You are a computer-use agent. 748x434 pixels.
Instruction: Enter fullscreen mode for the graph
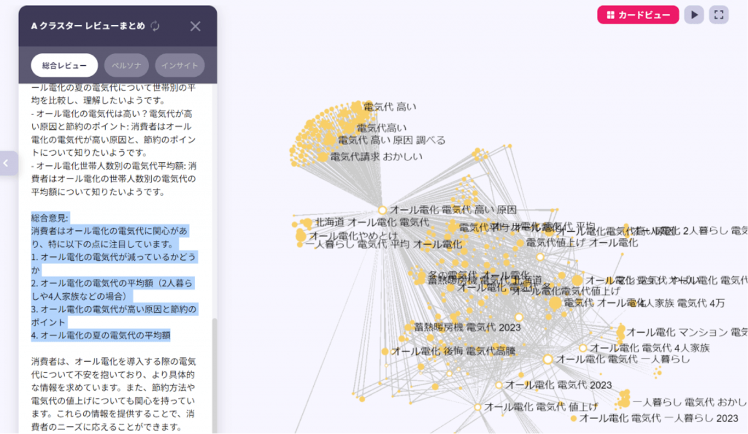718,15
